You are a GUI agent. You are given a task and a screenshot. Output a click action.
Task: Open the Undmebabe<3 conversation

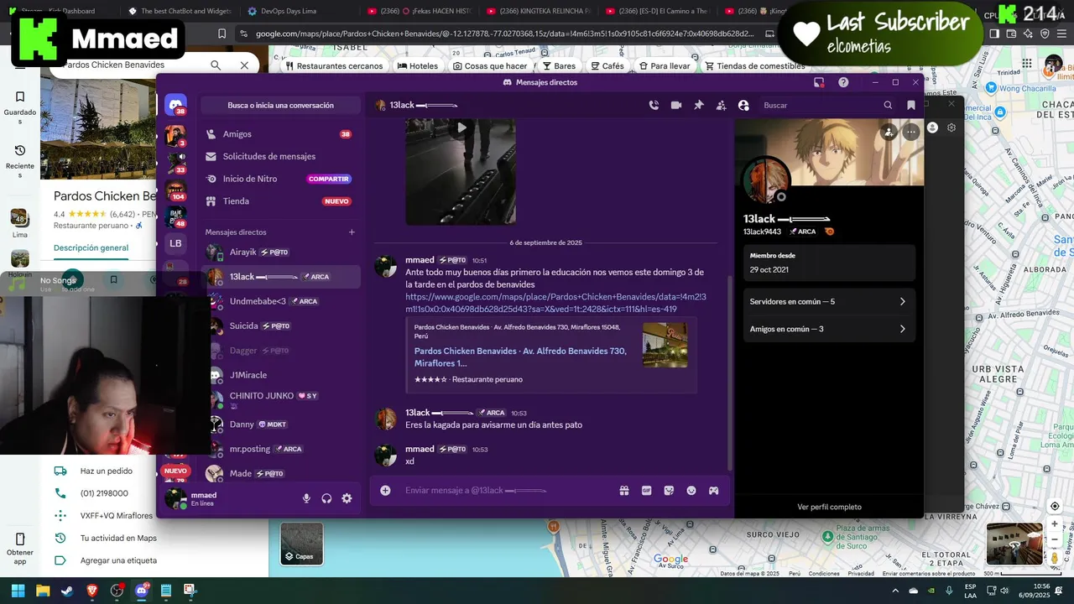[x=280, y=301]
